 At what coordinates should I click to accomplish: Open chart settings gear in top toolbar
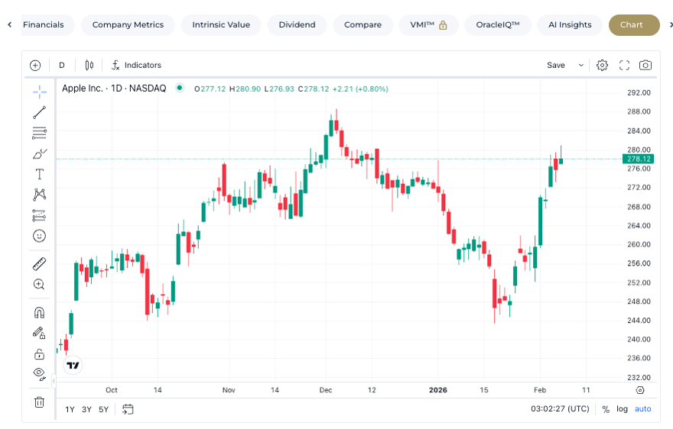click(x=602, y=65)
